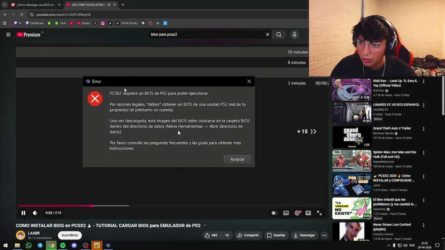Open the YouTube guide hamburger menu
The image size is (445, 250).
[8, 34]
